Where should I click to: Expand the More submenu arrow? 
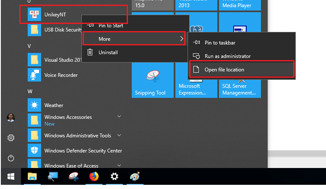click(182, 39)
